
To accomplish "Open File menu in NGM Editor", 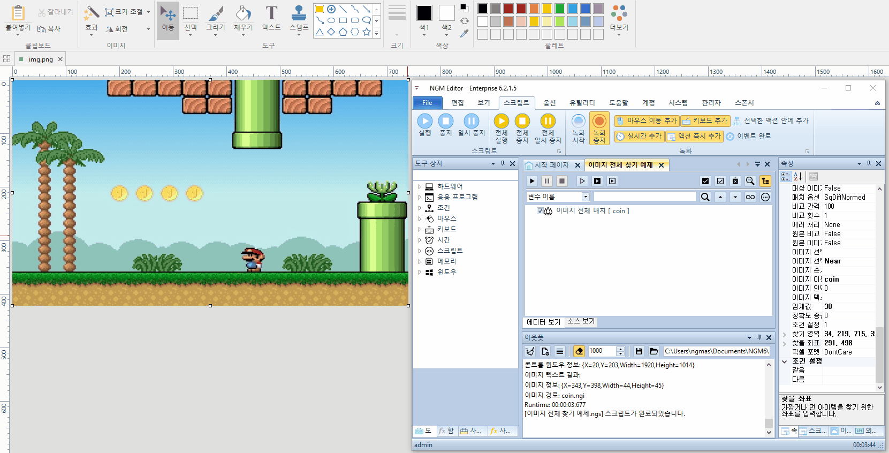I will coord(427,103).
